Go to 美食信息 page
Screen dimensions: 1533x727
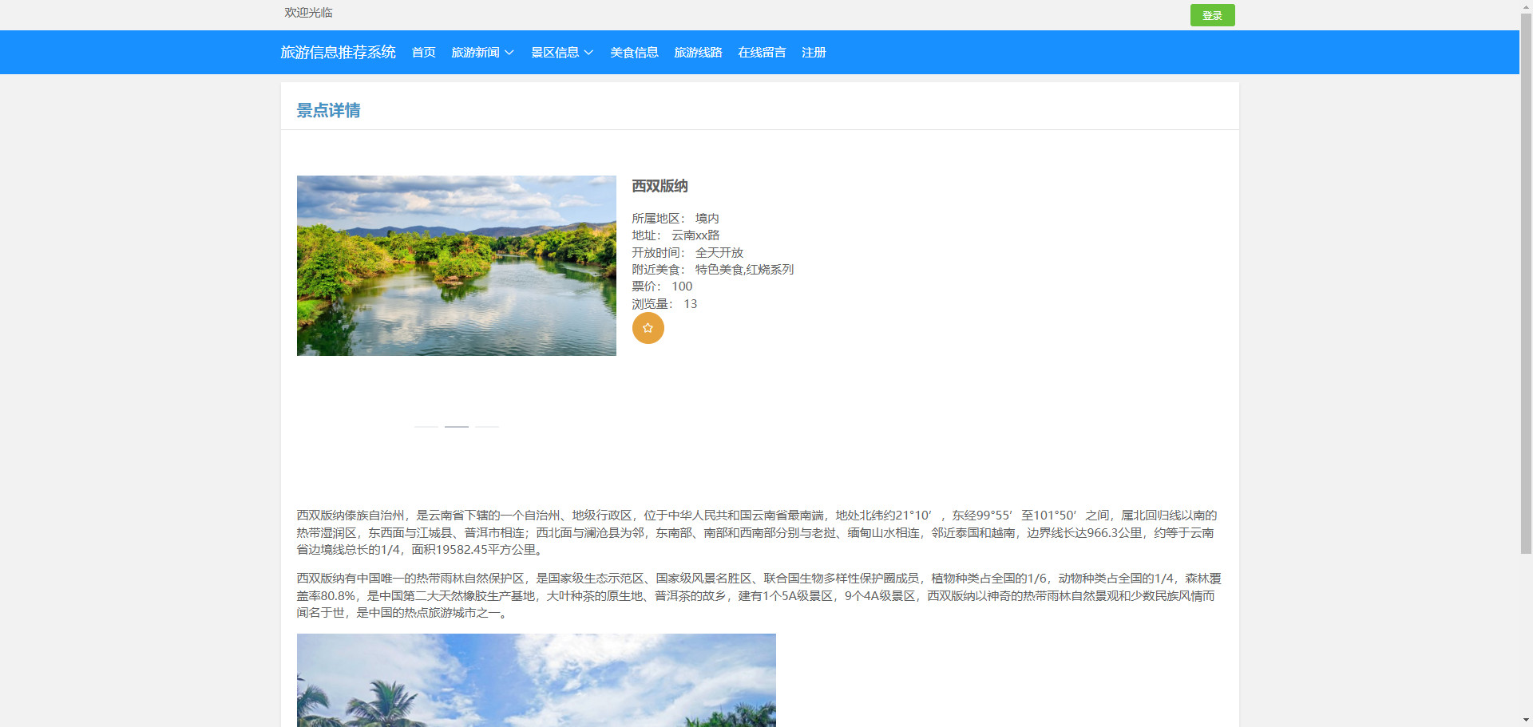[x=634, y=53]
